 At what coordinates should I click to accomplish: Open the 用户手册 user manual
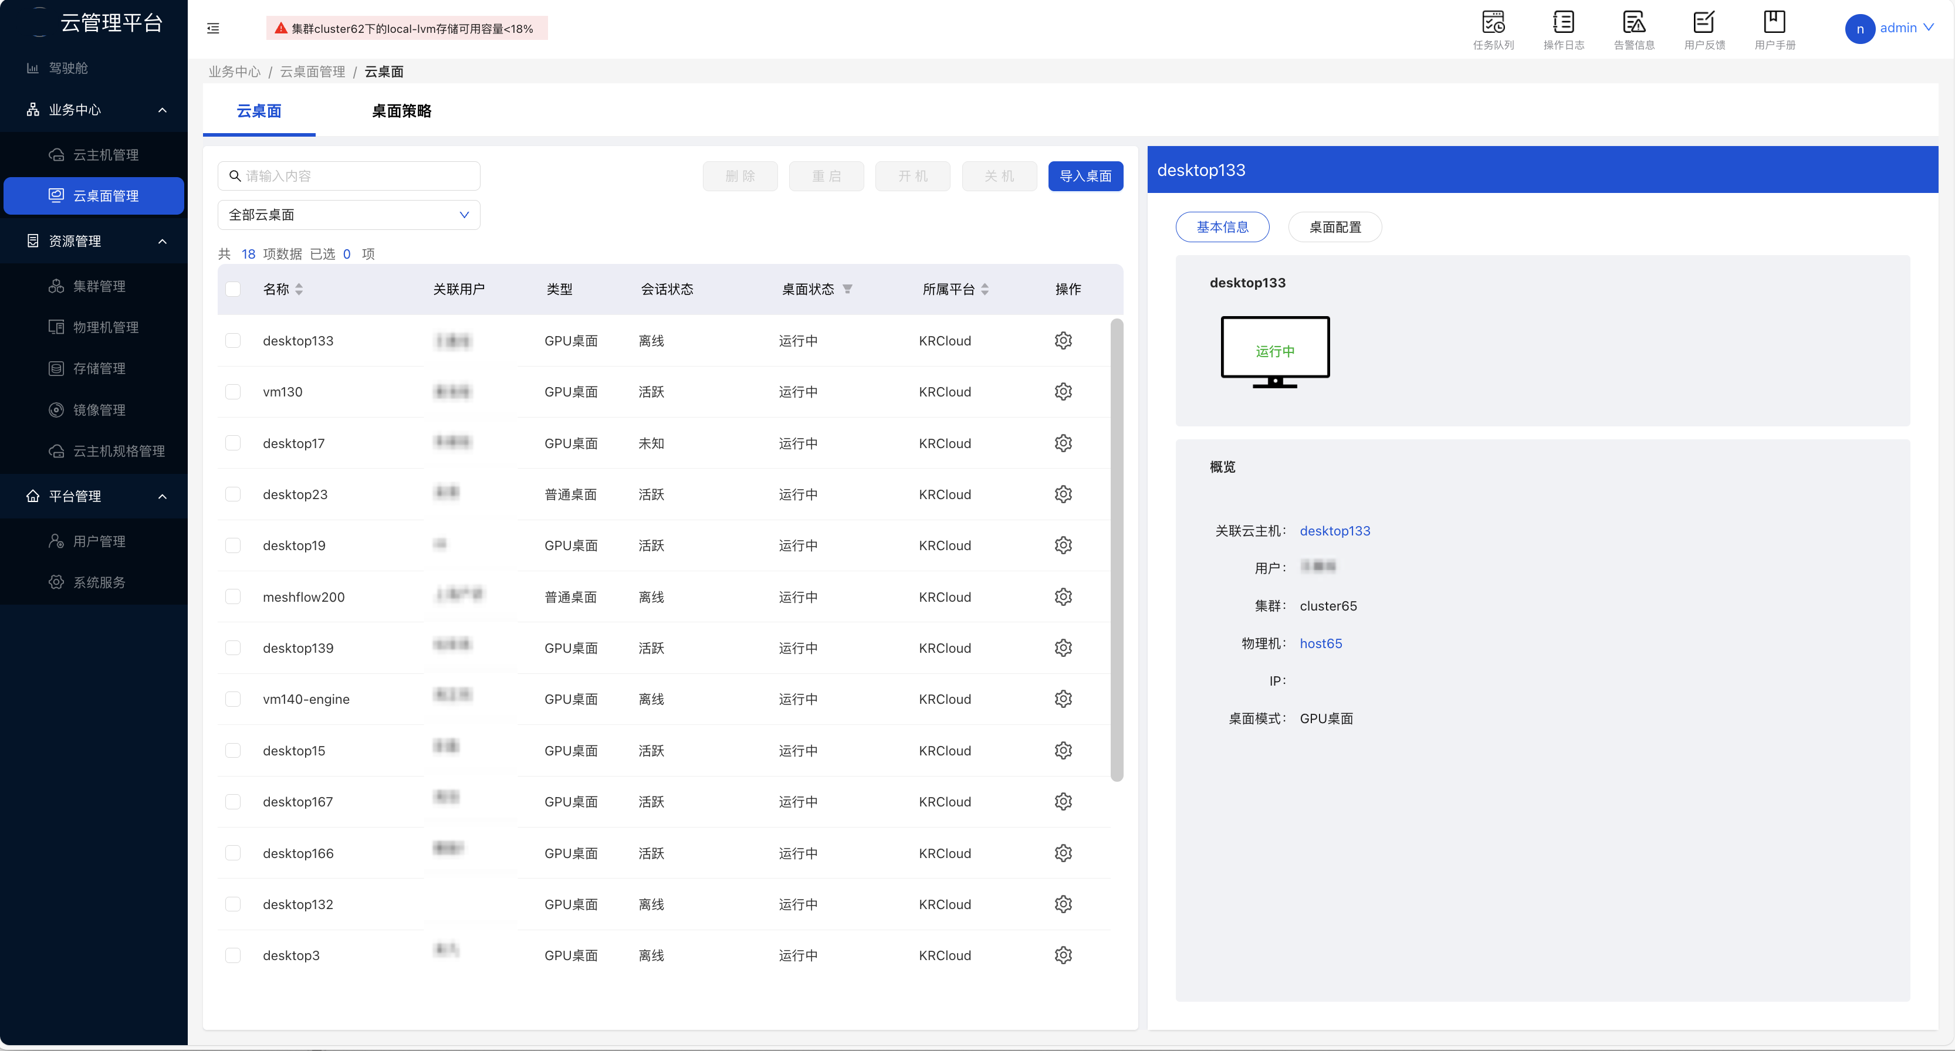pyautogui.click(x=1775, y=29)
